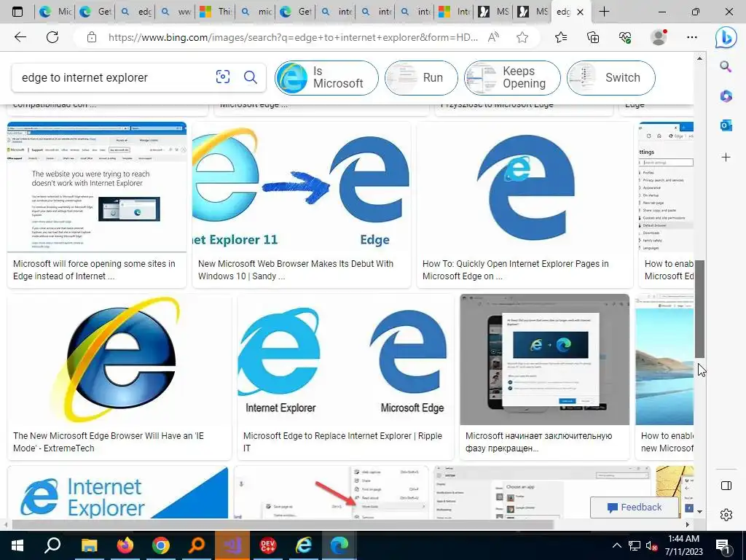
Task: Open The New Microsoft Edge Browser ExtremeTech link
Action: click(x=109, y=442)
